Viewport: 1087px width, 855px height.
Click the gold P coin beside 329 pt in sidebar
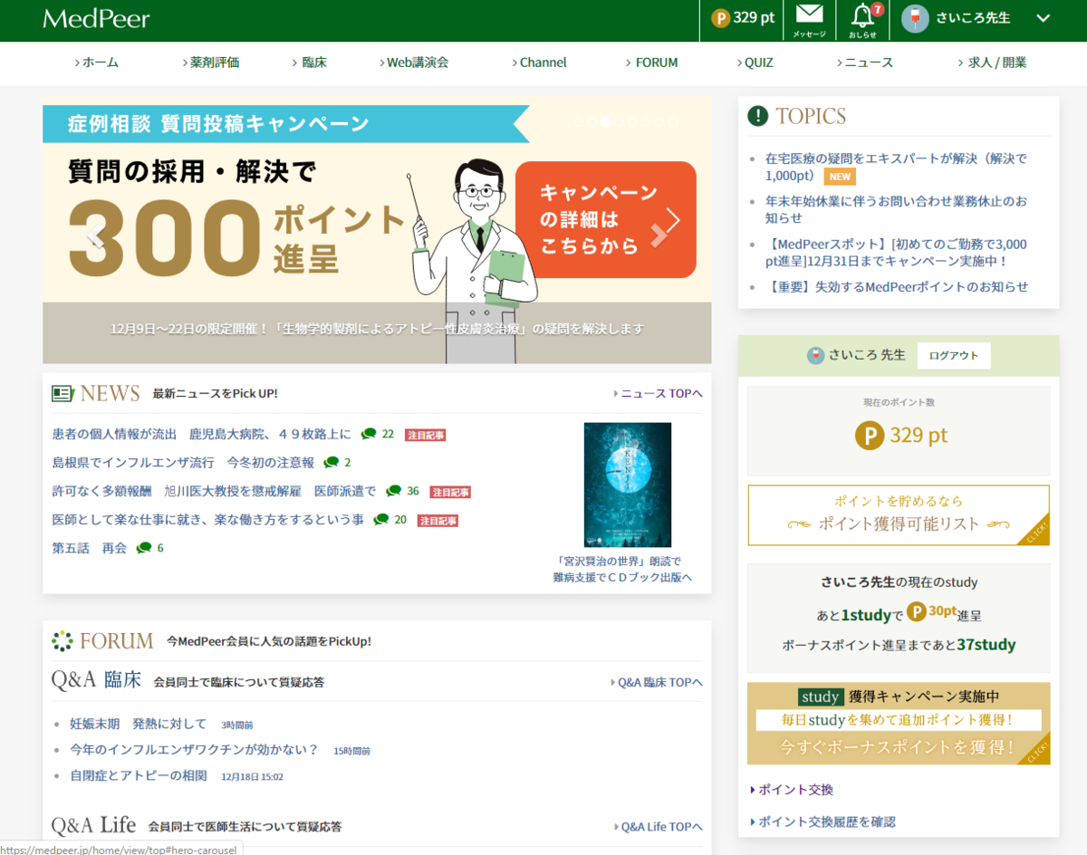(x=869, y=436)
